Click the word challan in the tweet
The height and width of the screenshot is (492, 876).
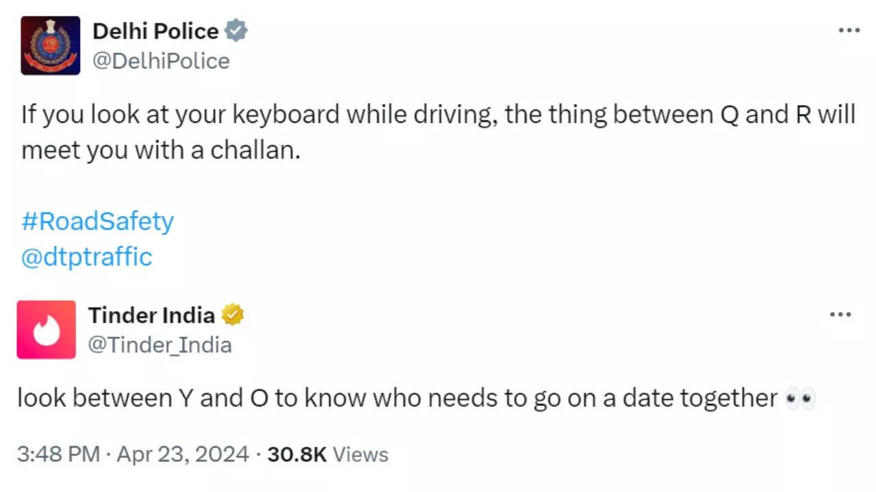pyautogui.click(x=256, y=150)
